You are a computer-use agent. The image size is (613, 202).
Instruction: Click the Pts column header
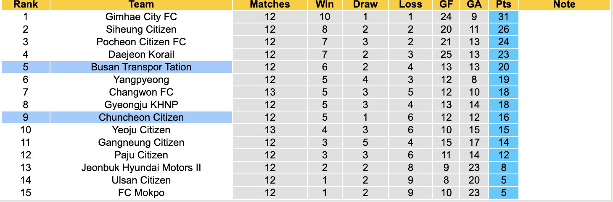coord(503,5)
